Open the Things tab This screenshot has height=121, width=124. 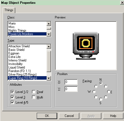pos(9,10)
